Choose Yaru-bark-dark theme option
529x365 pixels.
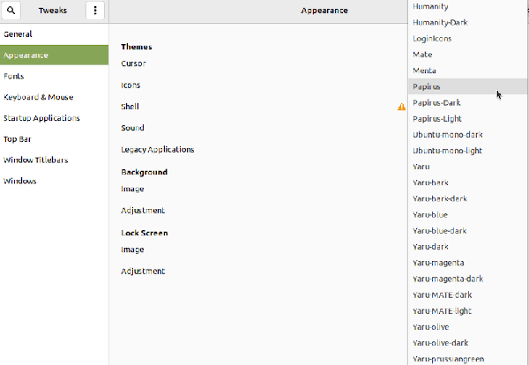467,198
